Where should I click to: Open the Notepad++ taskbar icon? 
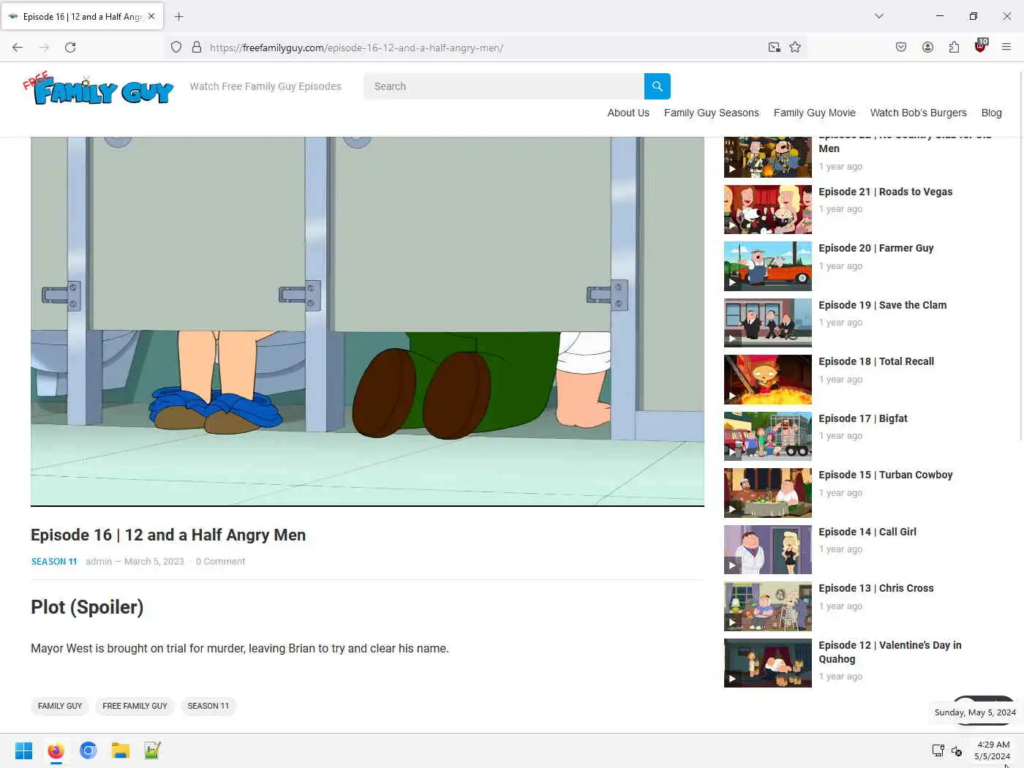[152, 750]
